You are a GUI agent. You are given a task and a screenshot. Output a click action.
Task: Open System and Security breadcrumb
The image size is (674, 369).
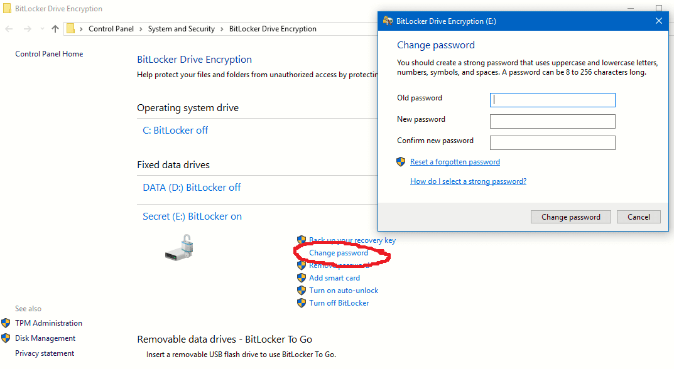click(182, 29)
